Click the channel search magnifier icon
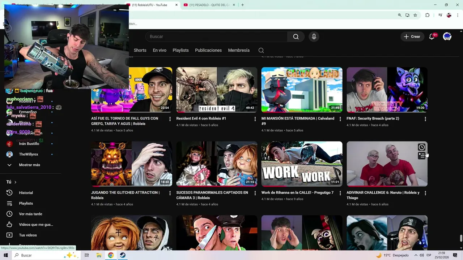Image resolution: width=463 pixels, height=260 pixels. pos(261,50)
